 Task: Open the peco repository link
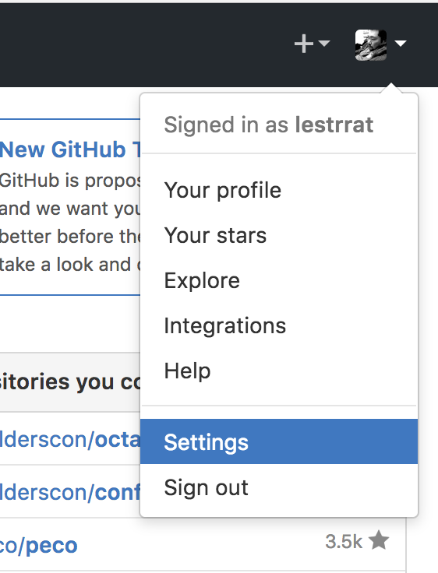38,545
